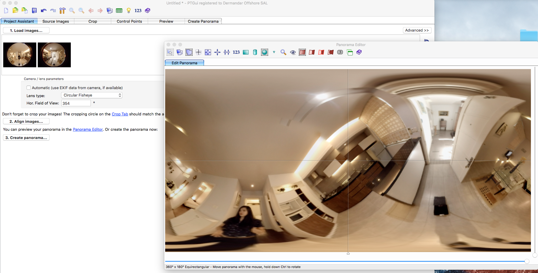Toggle the image numbers badge icon
Image resolution: width=538 pixels, height=273 pixels.
[x=340, y=52]
